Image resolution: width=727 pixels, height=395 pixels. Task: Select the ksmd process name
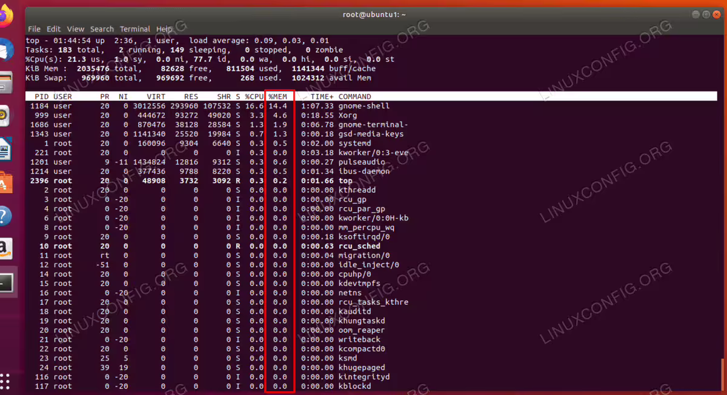348,358
